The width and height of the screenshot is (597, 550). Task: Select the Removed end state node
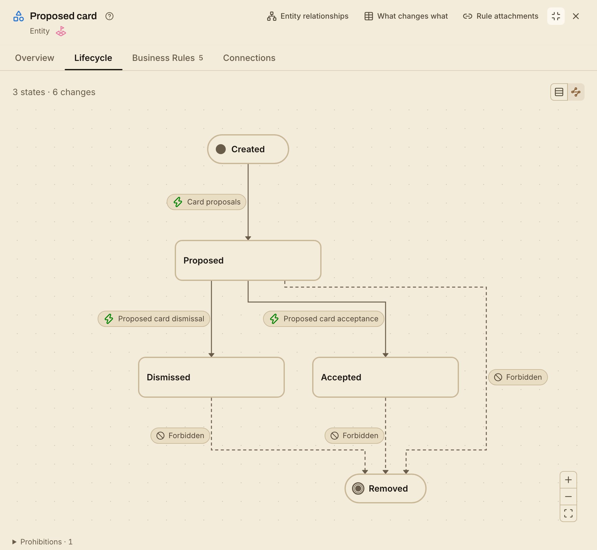point(386,488)
